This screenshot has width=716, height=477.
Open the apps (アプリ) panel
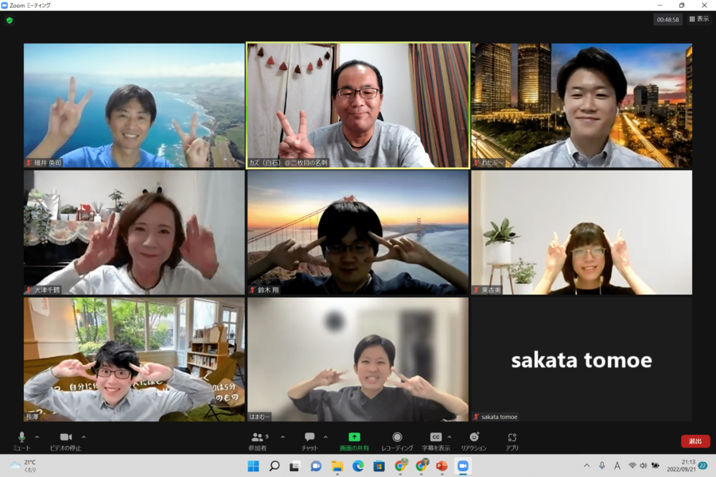pyautogui.click(x=512, y=440)
